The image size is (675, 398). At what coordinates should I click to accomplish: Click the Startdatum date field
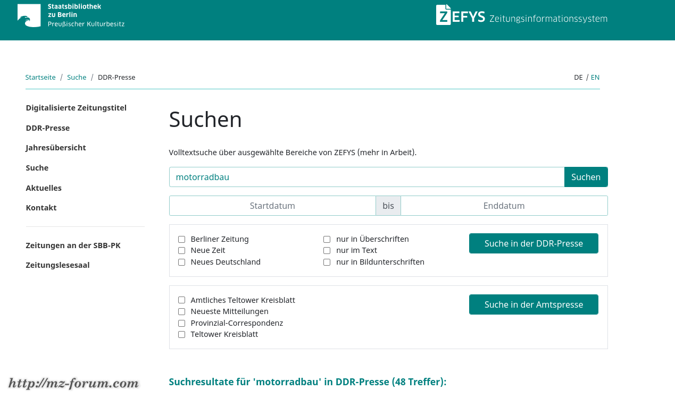point(272,206)
